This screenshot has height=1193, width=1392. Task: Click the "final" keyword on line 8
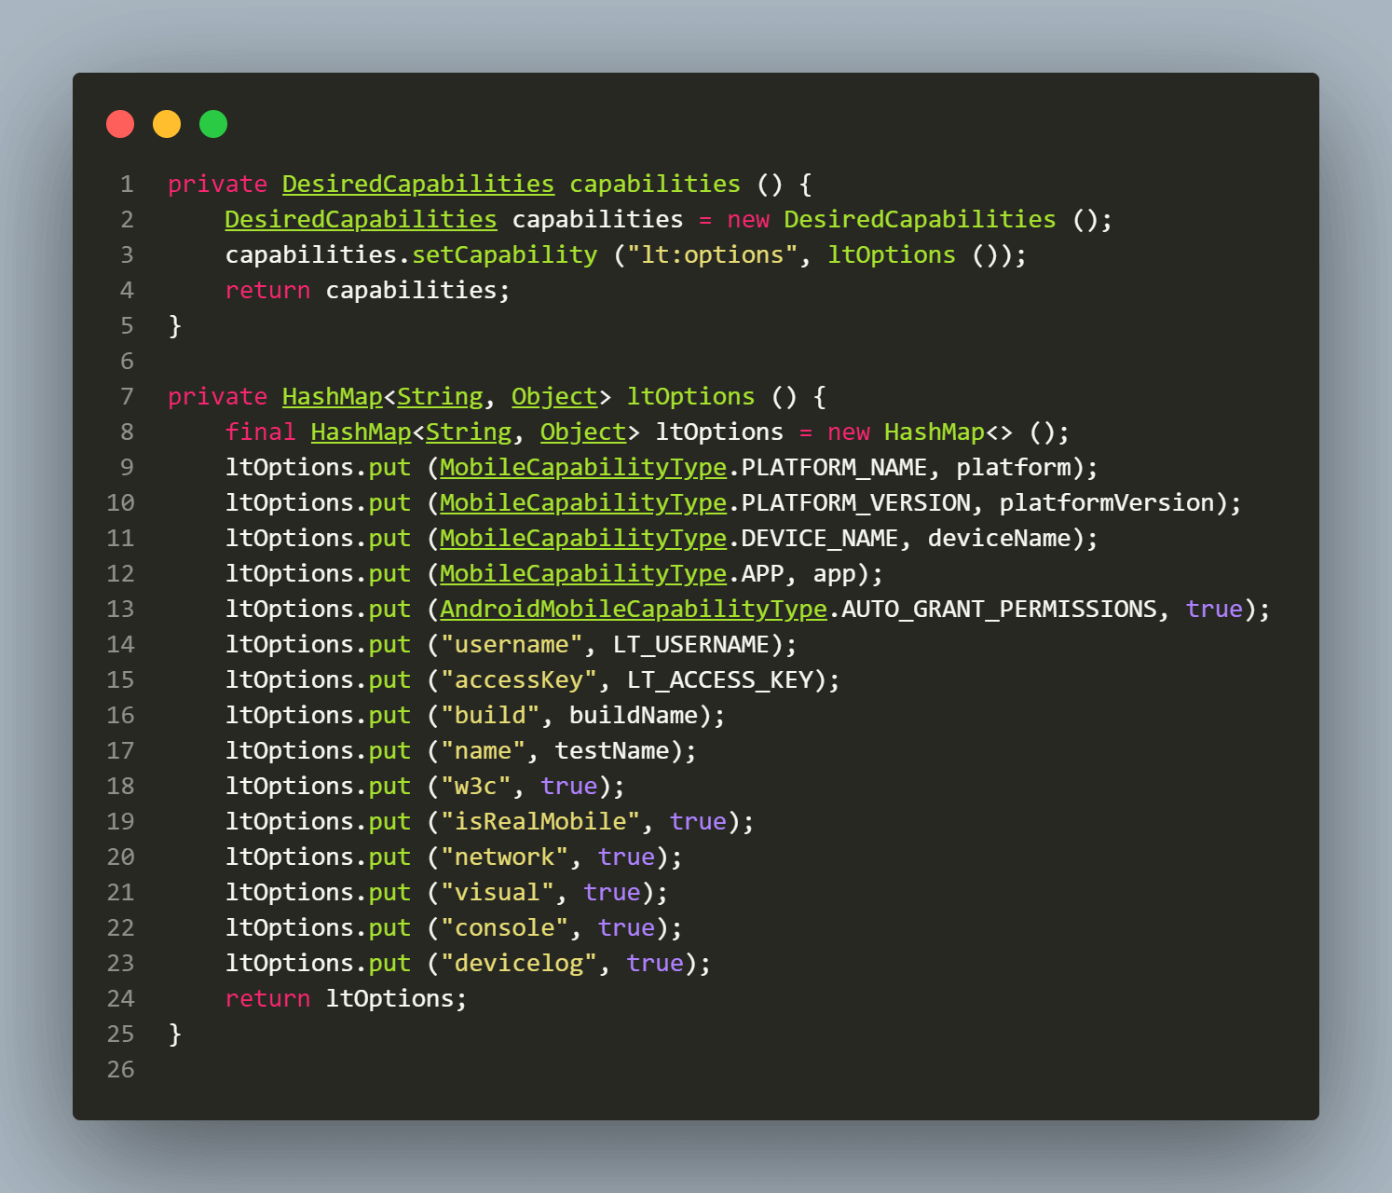click(x=260, y=432)
